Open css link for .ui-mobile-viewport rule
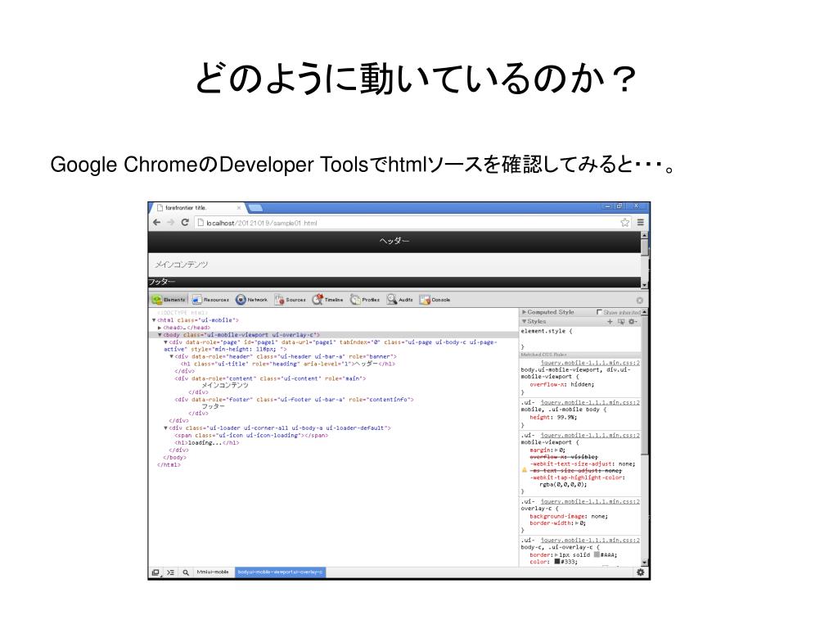 point(590,436)
